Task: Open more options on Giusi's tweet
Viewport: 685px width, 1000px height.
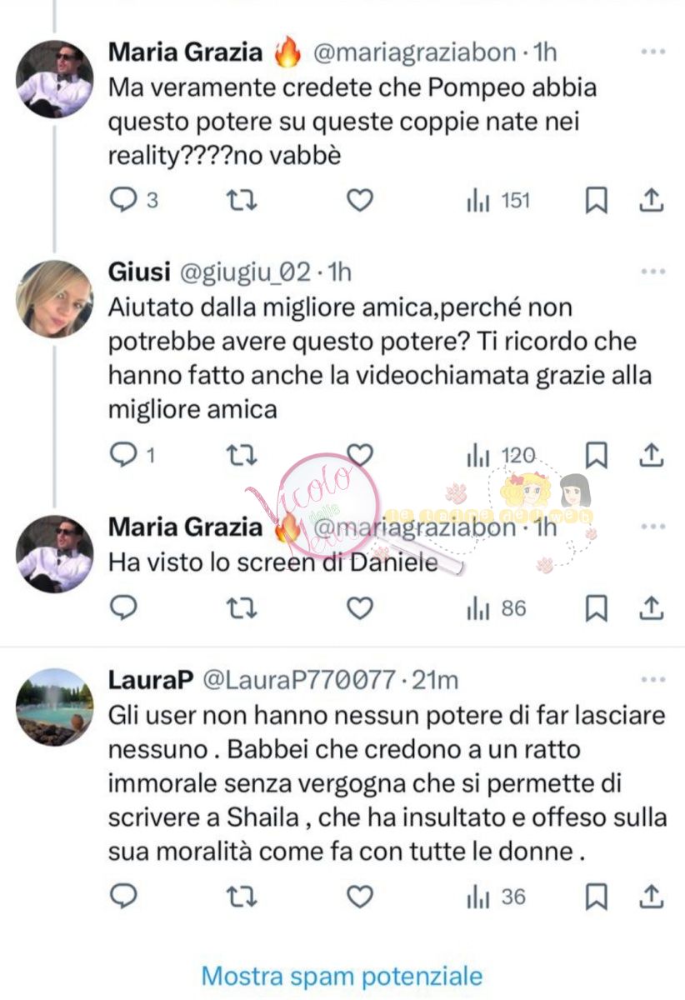Action: (x=652, y=272)
